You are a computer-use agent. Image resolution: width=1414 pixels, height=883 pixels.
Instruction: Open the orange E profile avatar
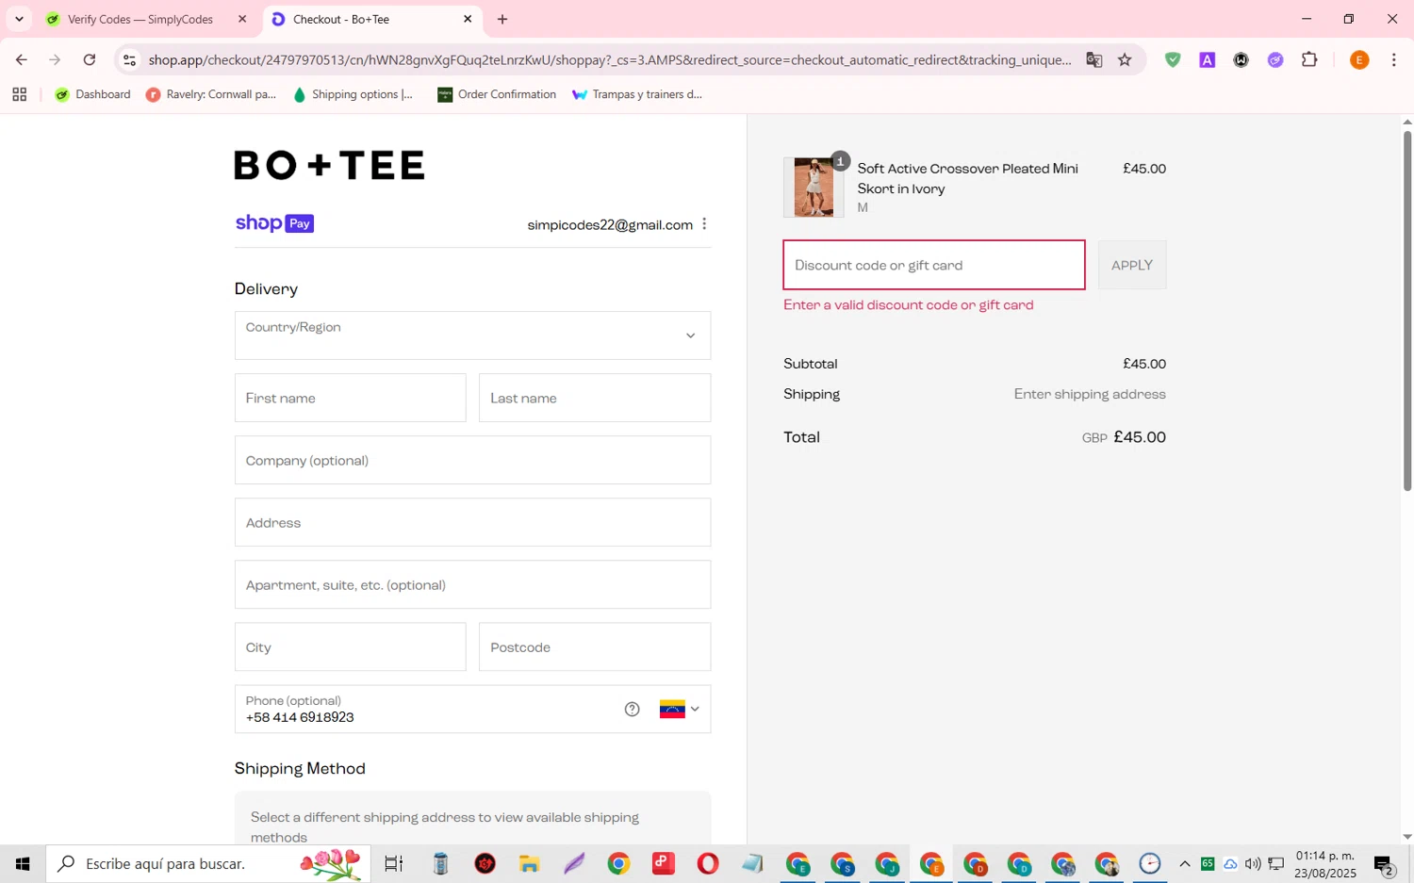(1359, 59)
